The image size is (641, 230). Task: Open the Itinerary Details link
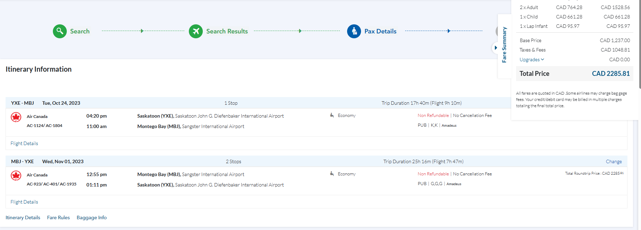23,217
